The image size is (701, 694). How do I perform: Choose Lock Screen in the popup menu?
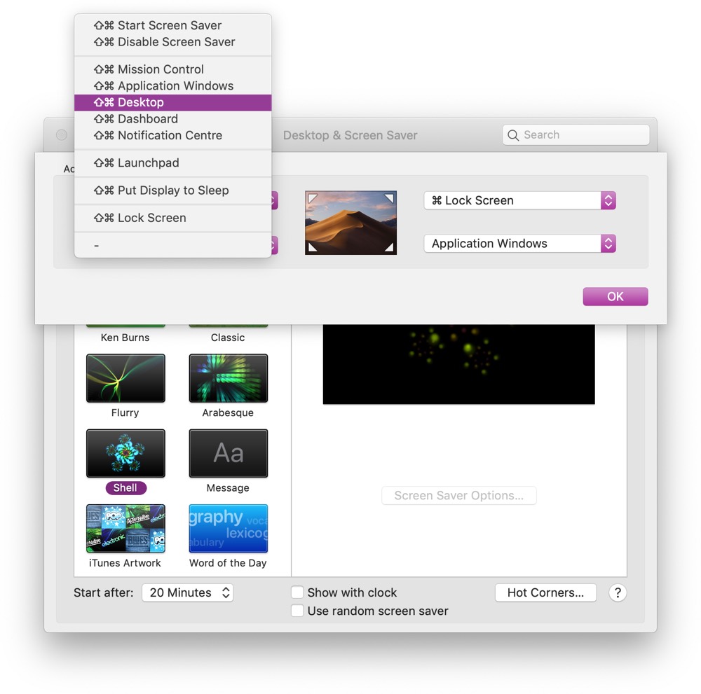(172, 218)
